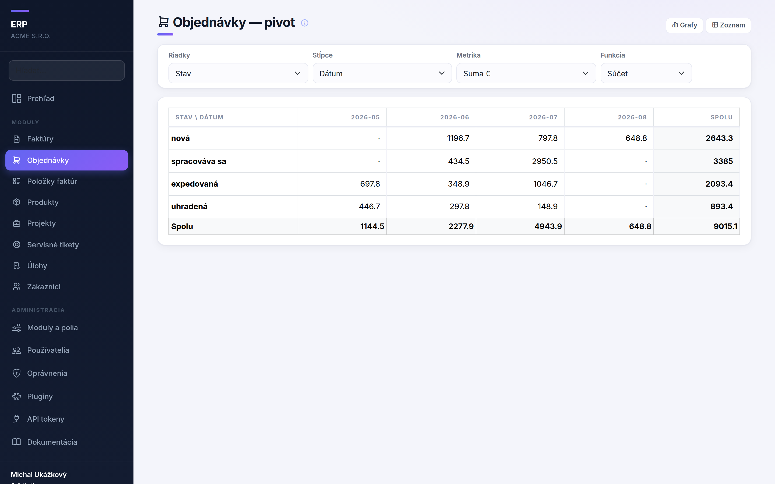Open the Dokumentácia link

[x=67, y=442]
